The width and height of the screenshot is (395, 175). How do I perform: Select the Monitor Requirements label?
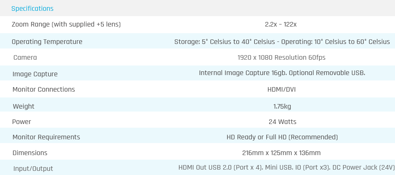pos(46,137)
